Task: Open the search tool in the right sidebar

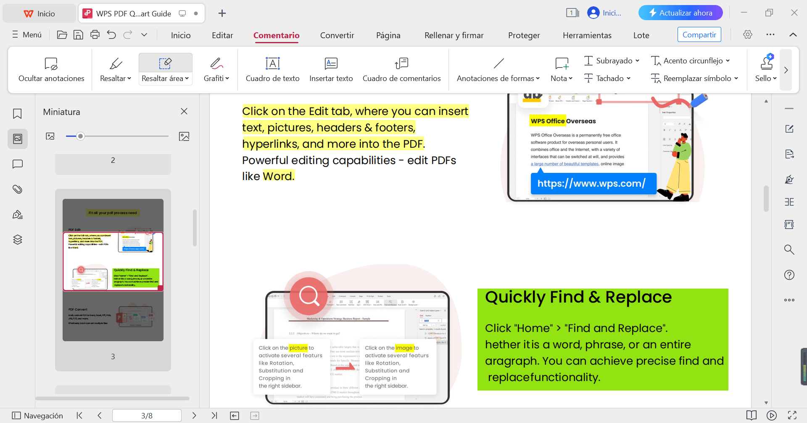Action: [x=789, y=250]
